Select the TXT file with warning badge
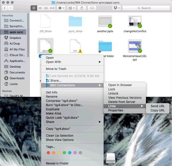172x166 pixels. tap(76, 46)
